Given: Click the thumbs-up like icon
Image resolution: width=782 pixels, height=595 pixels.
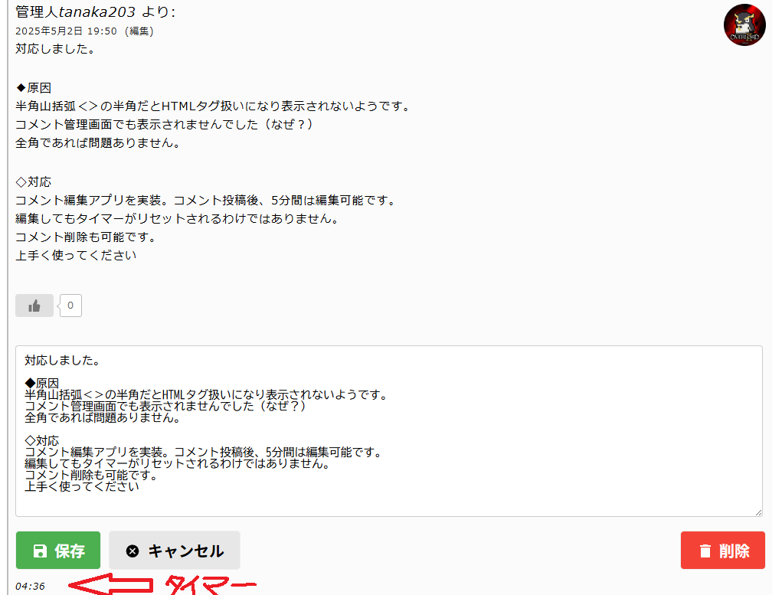Looking at the screenshot, I should (34, 306).
